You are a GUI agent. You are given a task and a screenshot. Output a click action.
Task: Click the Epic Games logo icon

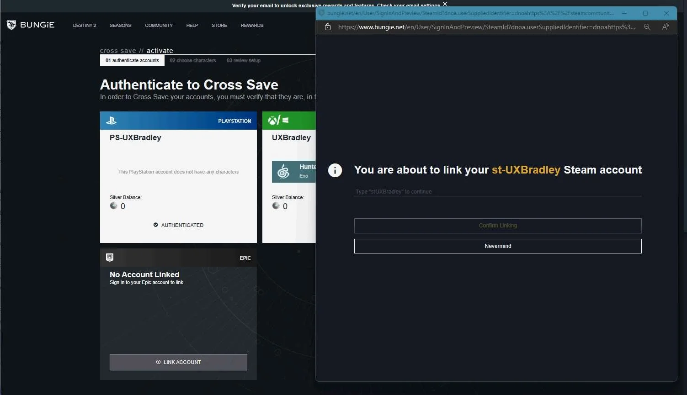[110, 258]
